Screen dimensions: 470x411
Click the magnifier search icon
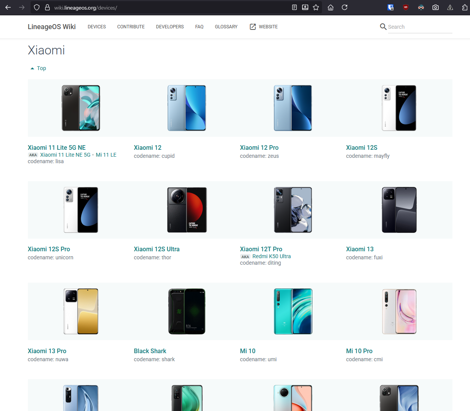[383, 26]
